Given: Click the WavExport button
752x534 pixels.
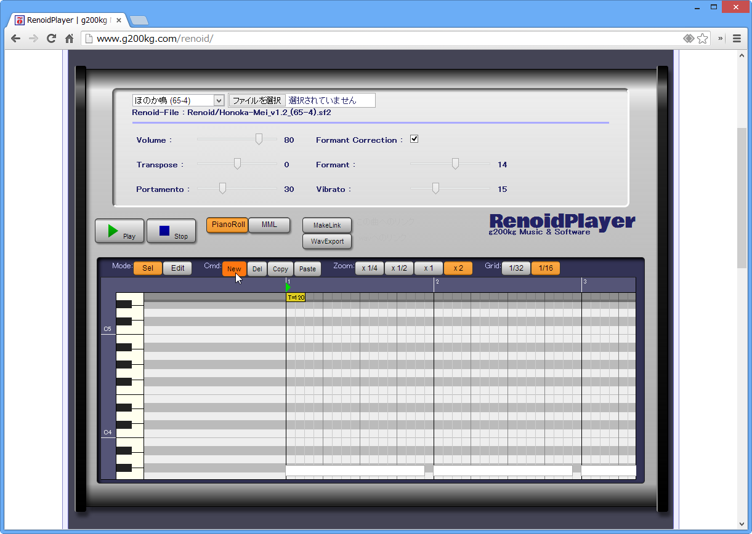Looking at the screenshot, I should 327,241.
